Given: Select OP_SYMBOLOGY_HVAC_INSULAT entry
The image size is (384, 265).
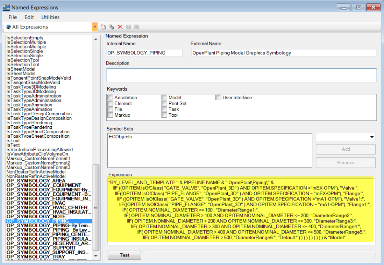Looking at the screenshot, I should click(x=49, y=212).
